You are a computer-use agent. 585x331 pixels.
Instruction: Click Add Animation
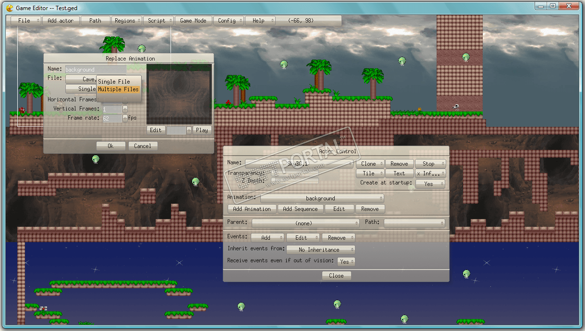pyautogui.click(x=252, y=209)
